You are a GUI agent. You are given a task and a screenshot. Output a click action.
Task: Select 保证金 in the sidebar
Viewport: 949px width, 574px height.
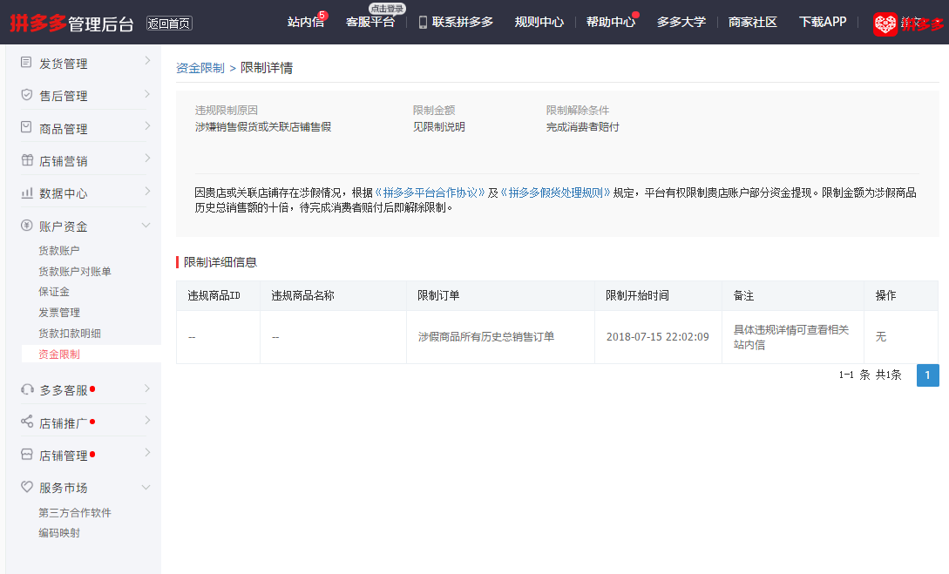pyautogui.click(x=54, y=292)
